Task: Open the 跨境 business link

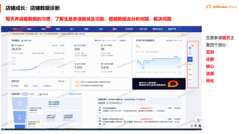Action: 26,86
